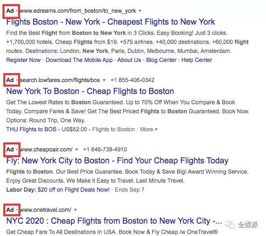Click the WeChat watermark logo icon

tap(230, 225)
